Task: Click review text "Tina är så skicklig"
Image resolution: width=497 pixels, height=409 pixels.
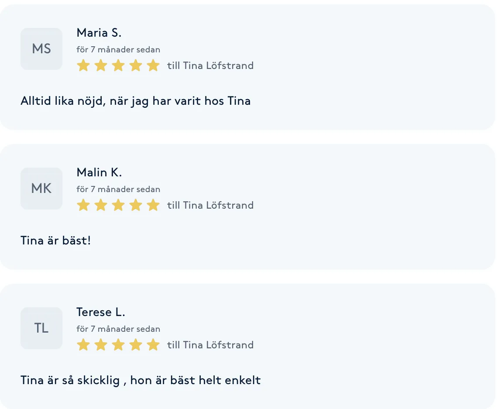Action: tap(141, 380)
